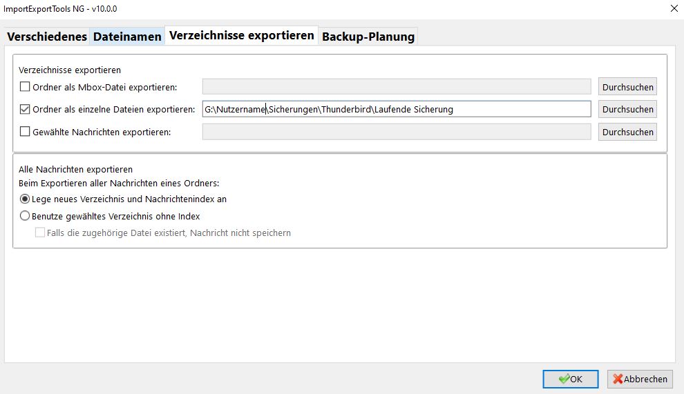This screenshot has height=394, width=684.
Task: Enable Gewählte Nachrichten exportieren checkbox
Action: (x=26, y=132)
